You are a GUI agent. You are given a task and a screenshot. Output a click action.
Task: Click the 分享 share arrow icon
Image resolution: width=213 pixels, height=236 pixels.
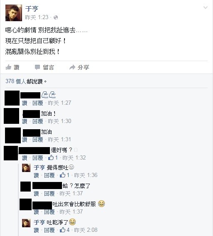[x=72, y=67]
